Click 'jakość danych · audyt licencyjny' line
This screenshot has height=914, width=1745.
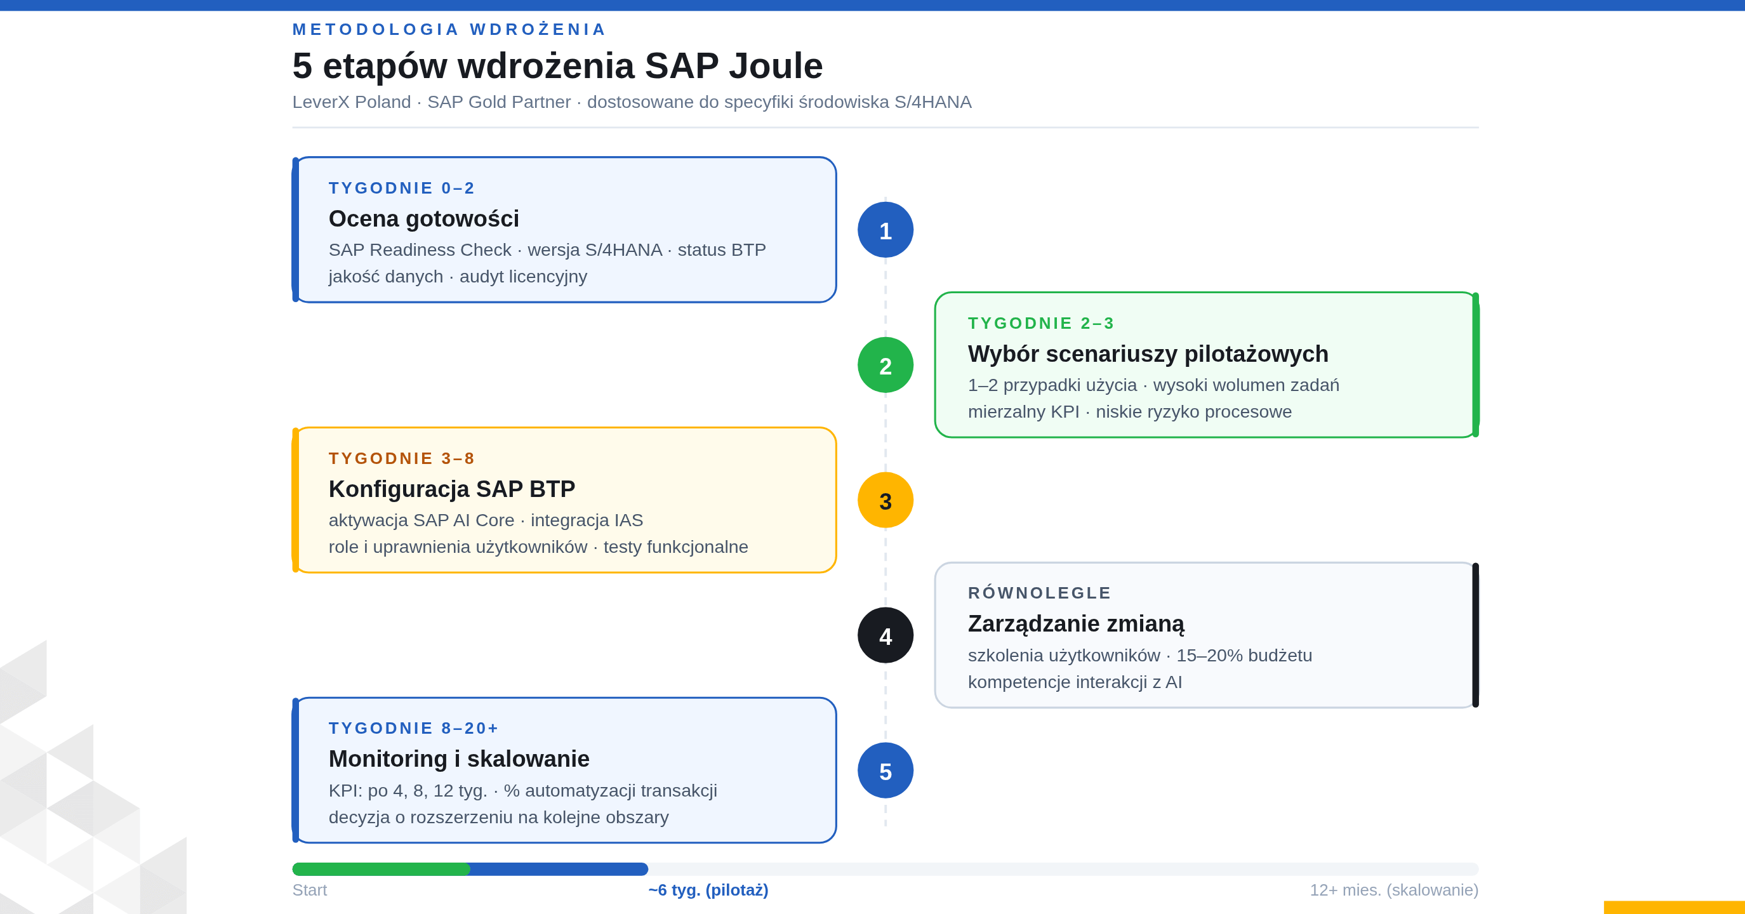458,277
